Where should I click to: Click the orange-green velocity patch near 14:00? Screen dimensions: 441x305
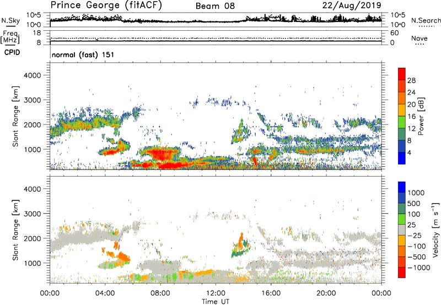click(x=240, y=244)
